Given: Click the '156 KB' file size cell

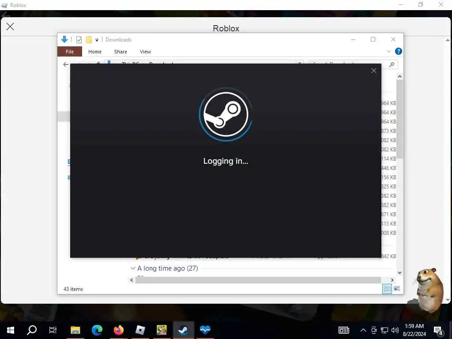Looking at the screenshot, I should click(x=388, y=177).
